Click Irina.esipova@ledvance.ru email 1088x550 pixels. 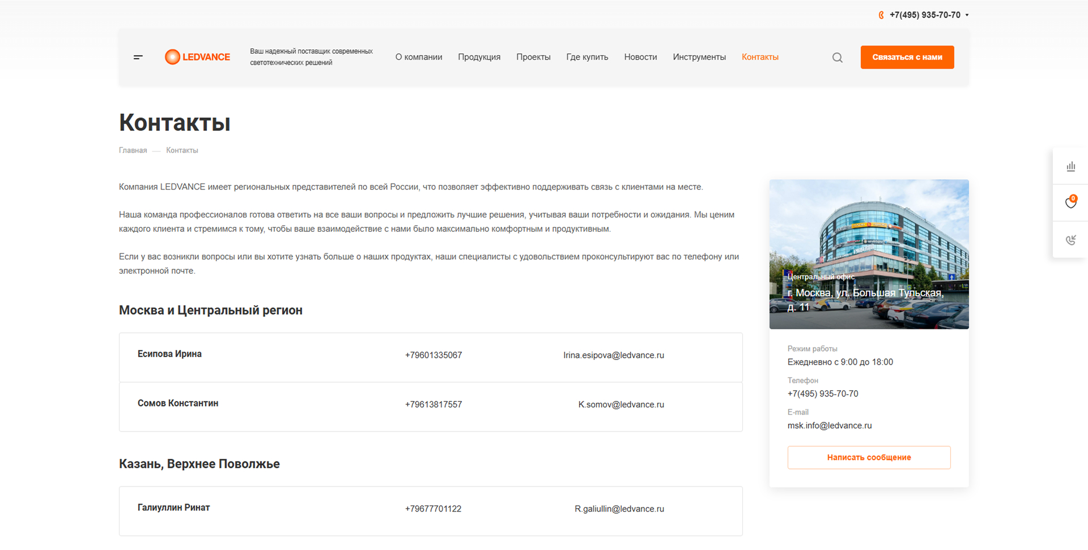tap(614, 356)
